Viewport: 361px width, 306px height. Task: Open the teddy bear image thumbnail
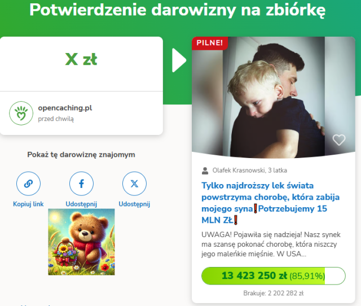point(81,242)
